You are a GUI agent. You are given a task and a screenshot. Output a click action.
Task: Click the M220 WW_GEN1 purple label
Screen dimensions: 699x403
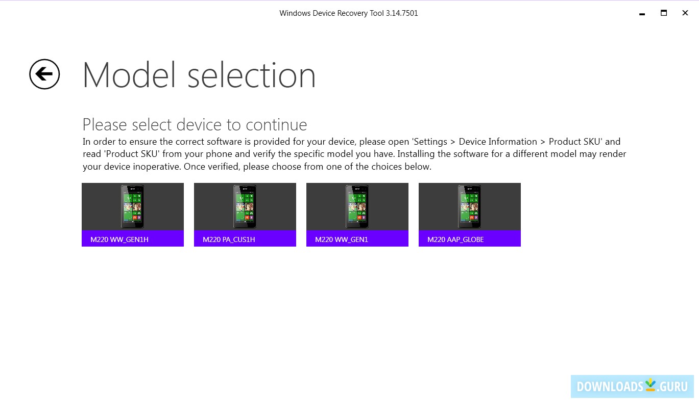[357, 239]
